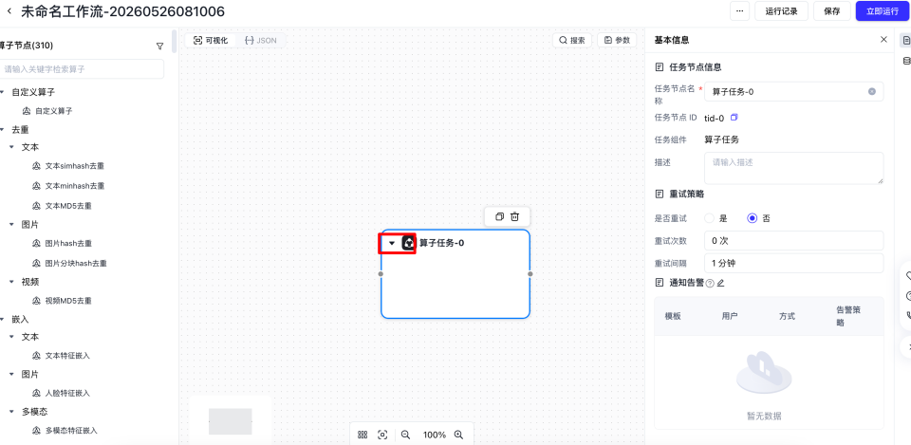Viewport: 911px width, 445px height.
Task: Show help for 通知告警 question mark
Action: tap(710, 283)
